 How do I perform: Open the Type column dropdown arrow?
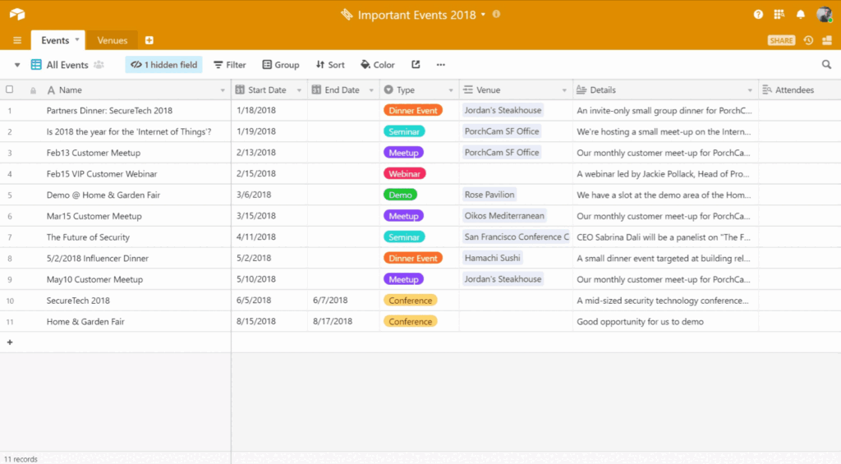(x=451, y=90)
